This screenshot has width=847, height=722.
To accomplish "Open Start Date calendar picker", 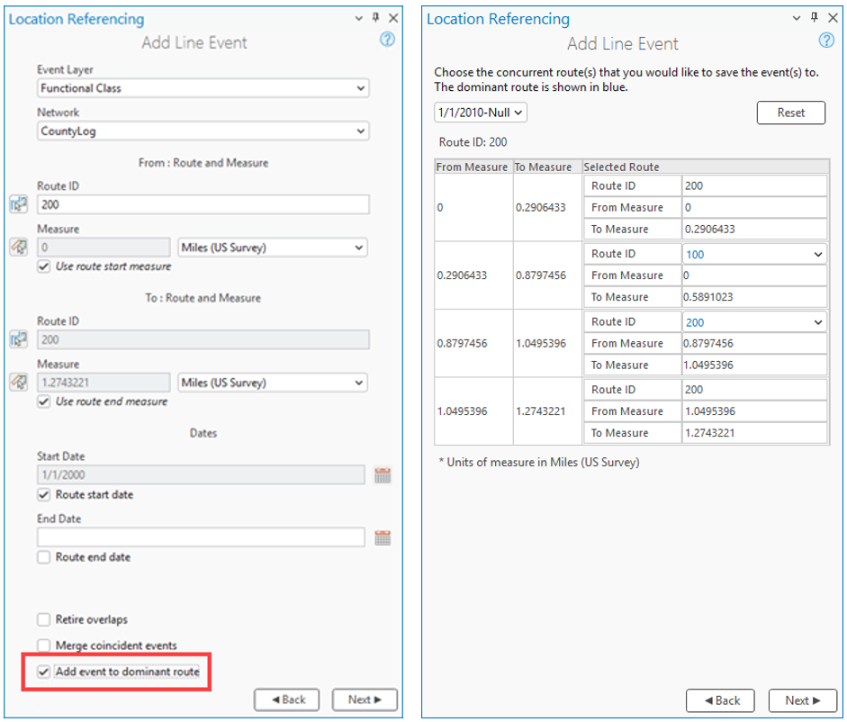I will [x=383, y=475].
